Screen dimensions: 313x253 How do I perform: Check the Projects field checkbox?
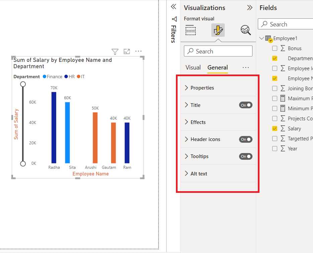click(x=275, y=119)
